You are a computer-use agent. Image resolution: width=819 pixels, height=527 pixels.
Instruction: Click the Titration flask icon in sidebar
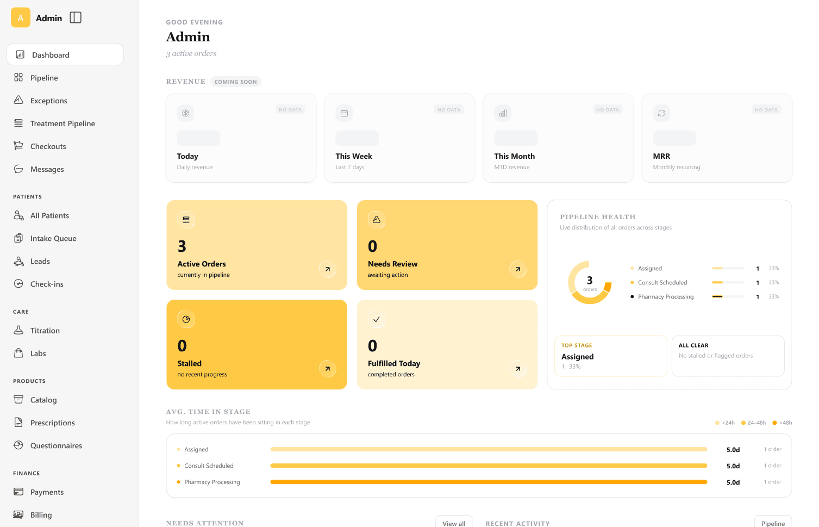(18, 330)
